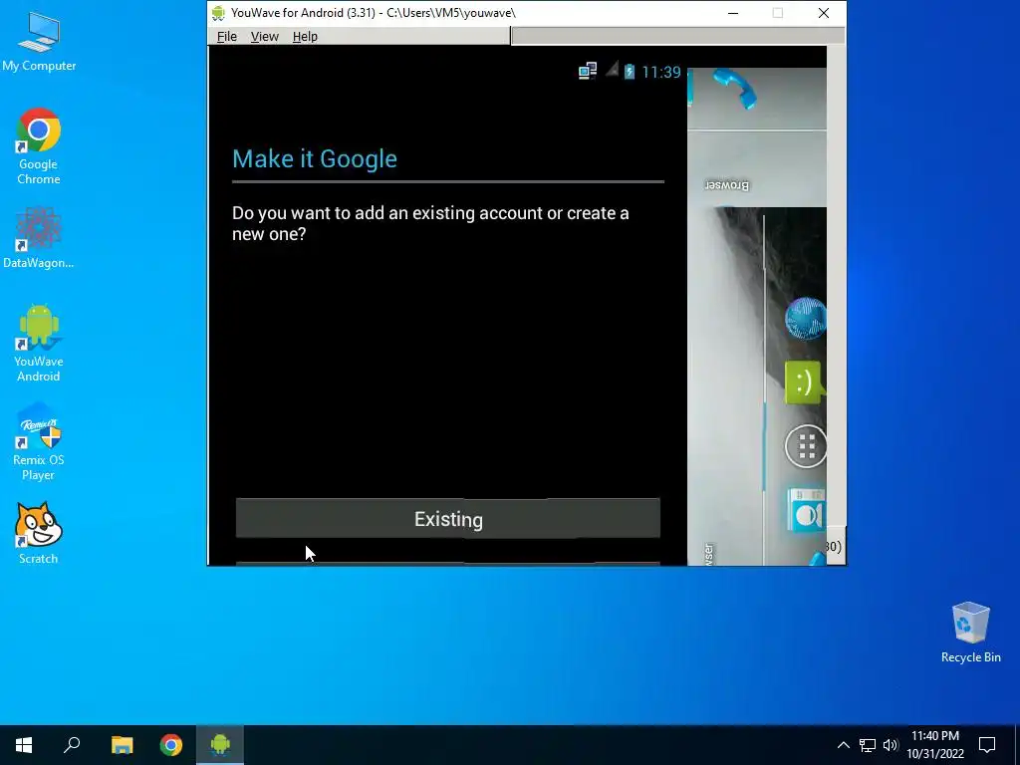Click the My Computer desktop icon

(x=39, y=42)
